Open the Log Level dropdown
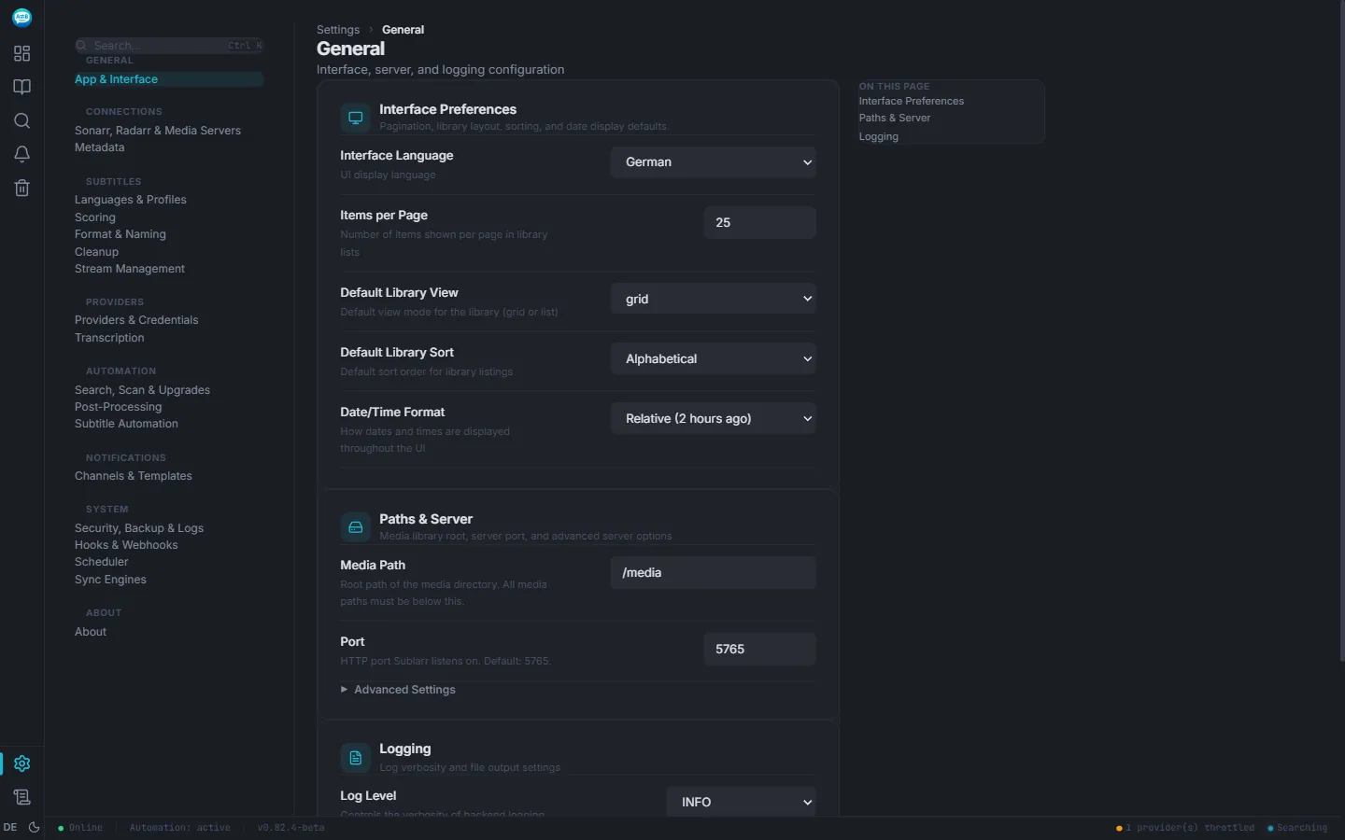This screenshot has height=840, width=1345. point(742,802)
